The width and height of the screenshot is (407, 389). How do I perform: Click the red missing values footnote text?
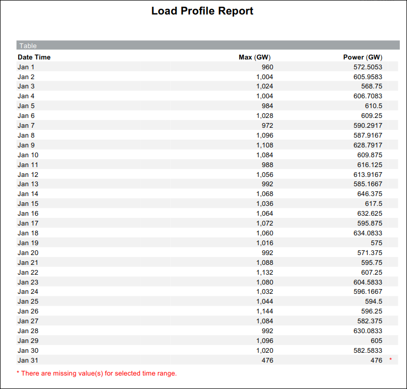(x=97, y=373)
